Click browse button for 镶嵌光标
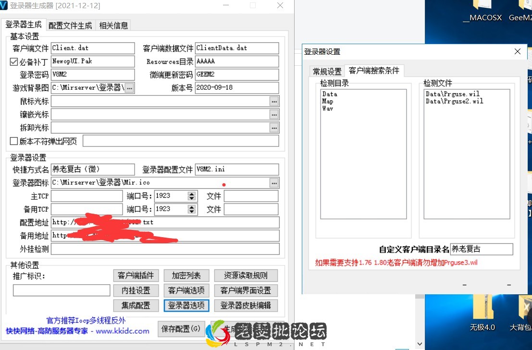Image resolution: width=532 pixels, height=350 pixels. click(x=274, y=115)
